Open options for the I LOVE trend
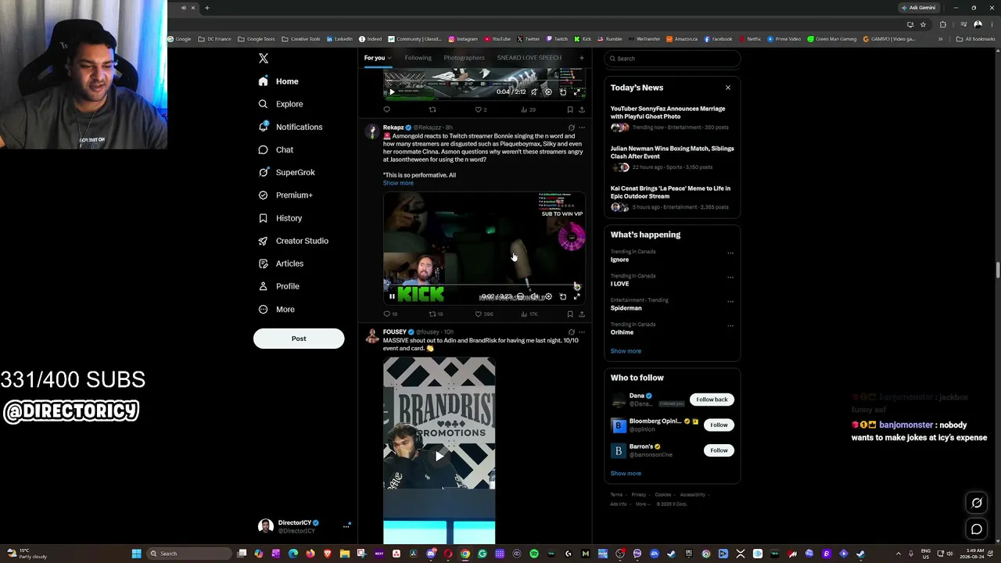Image resolution: width=1001 pixels, height=563 pixels. 730,278
